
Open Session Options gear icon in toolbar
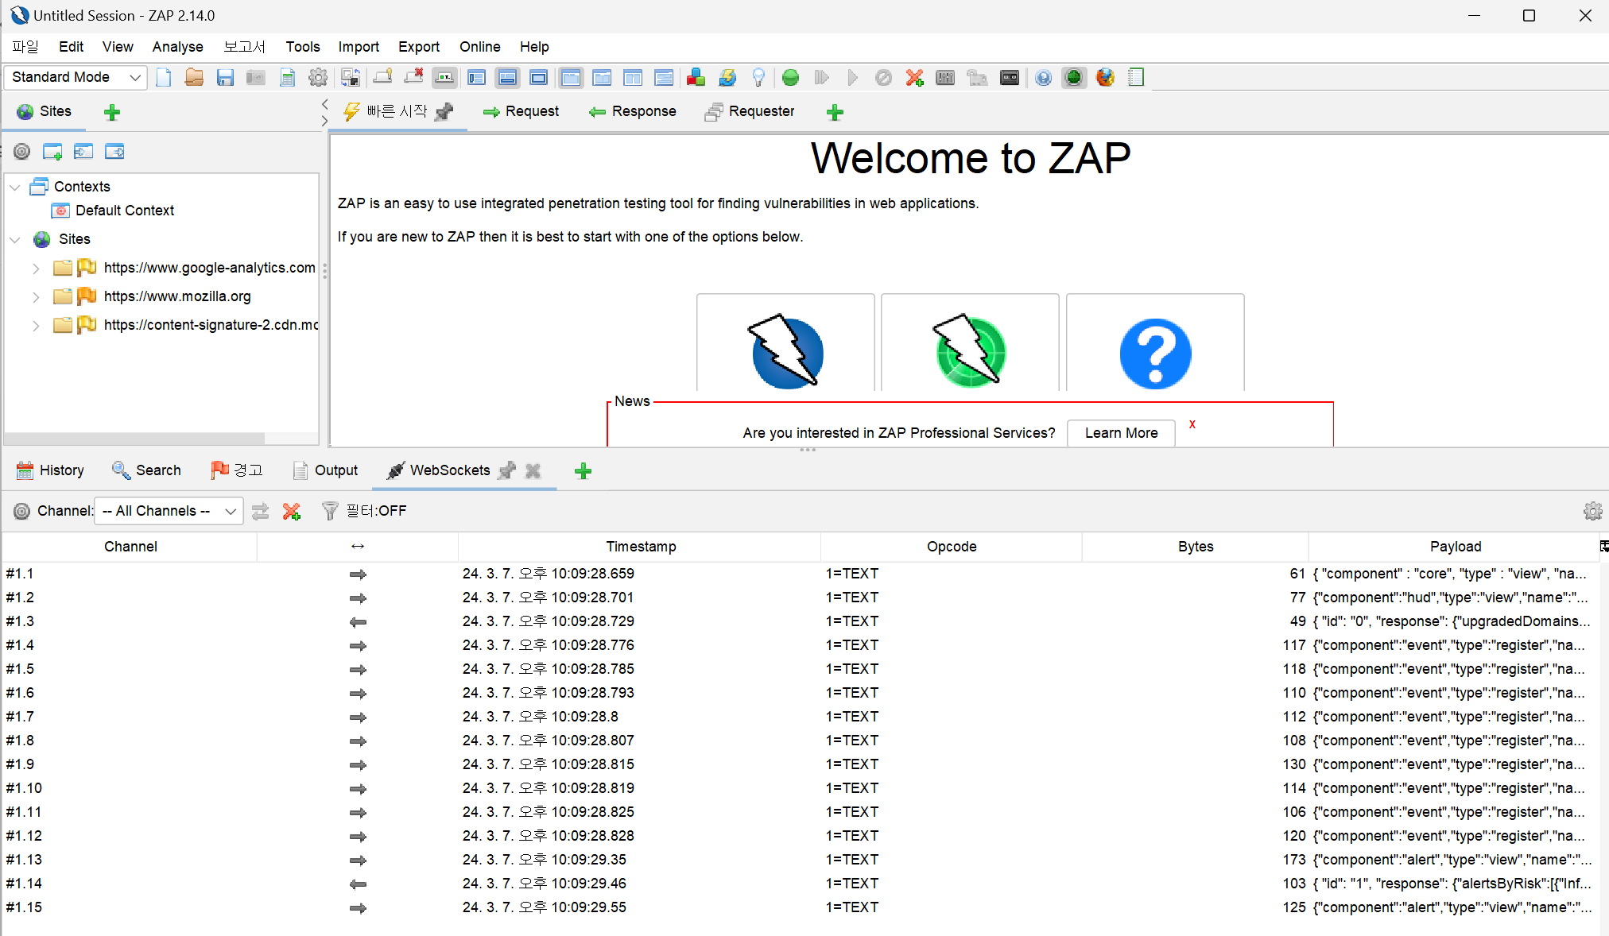tap(318, 77)
